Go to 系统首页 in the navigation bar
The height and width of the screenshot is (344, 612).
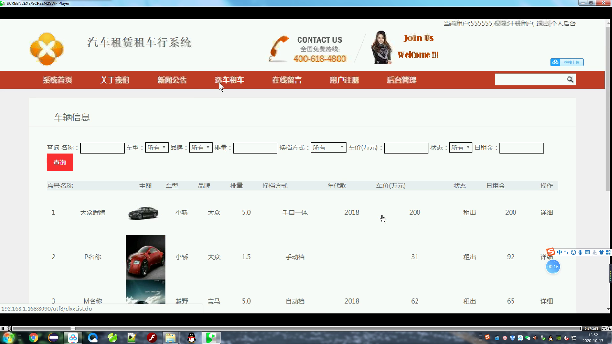click(57, 80)
